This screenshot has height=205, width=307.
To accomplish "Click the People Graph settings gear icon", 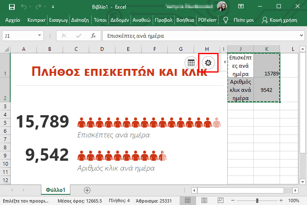I will [x=208, y=63].
